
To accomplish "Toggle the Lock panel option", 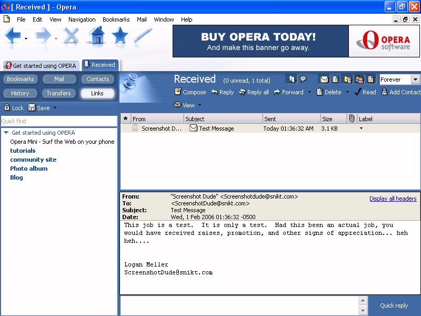I will (x=14, y=108).
